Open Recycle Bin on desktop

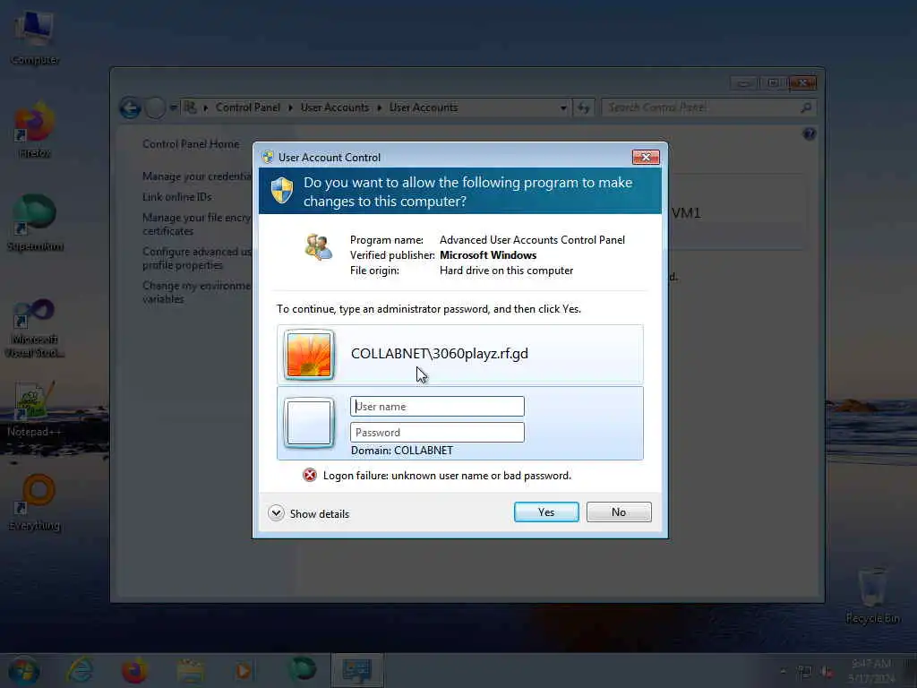click(872, 596)
